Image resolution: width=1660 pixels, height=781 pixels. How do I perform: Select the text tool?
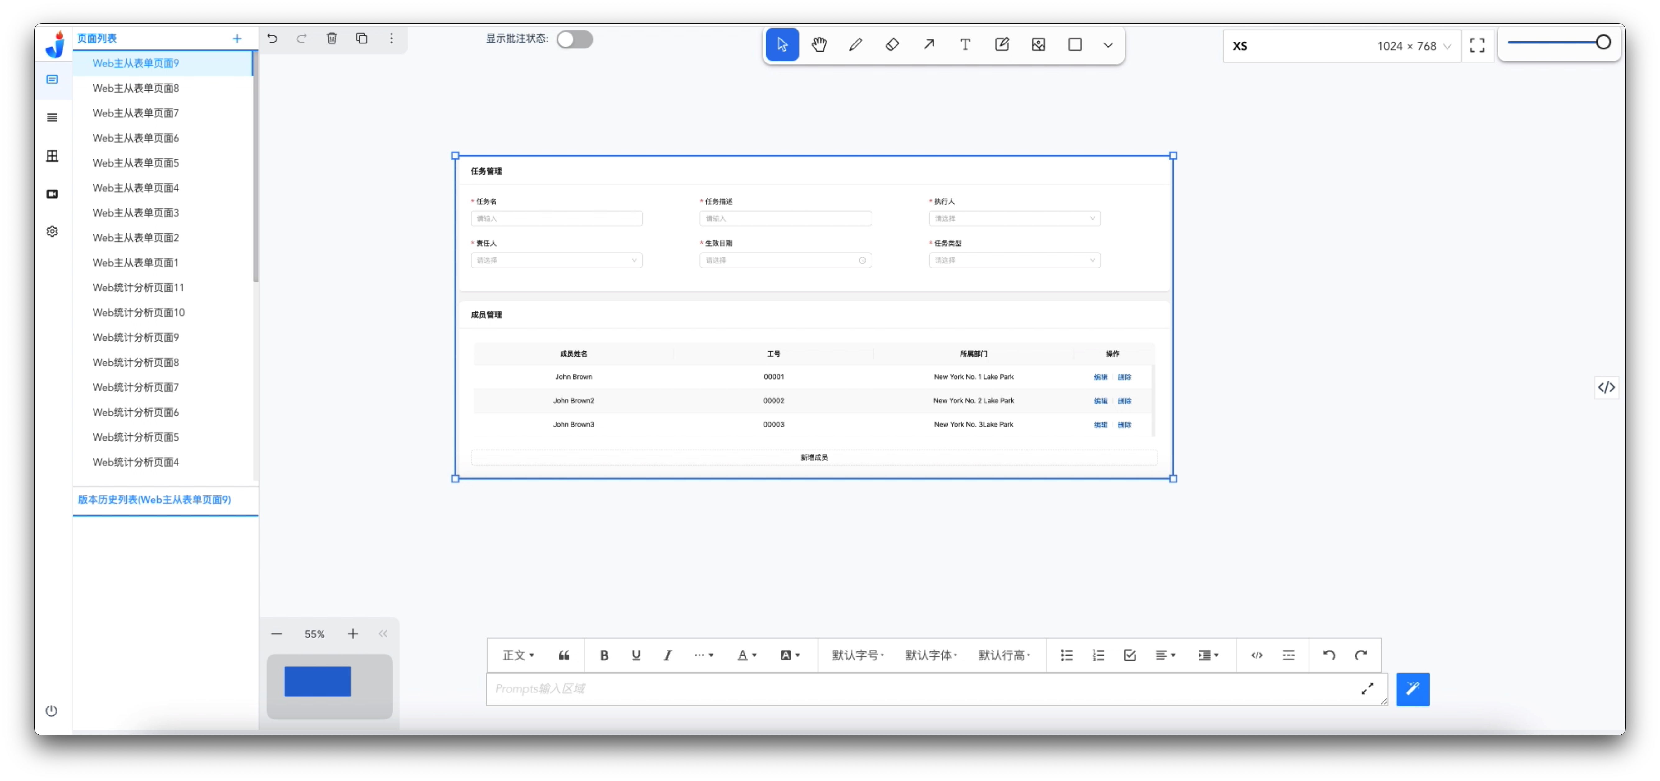click(x=965, y=44)
